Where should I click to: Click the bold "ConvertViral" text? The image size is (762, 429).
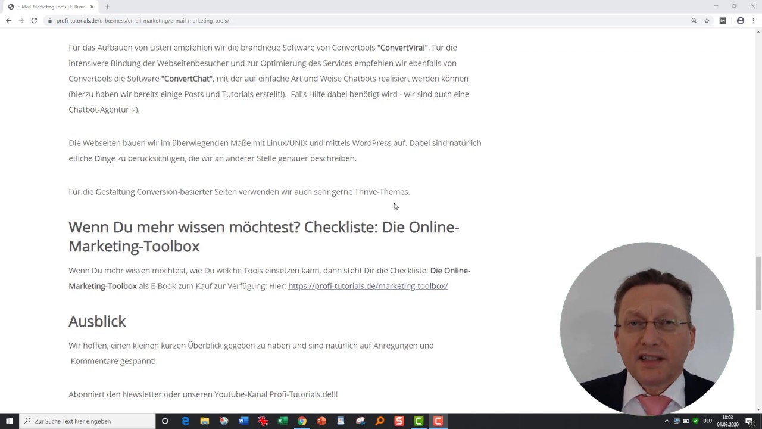[x=402, y=48]
